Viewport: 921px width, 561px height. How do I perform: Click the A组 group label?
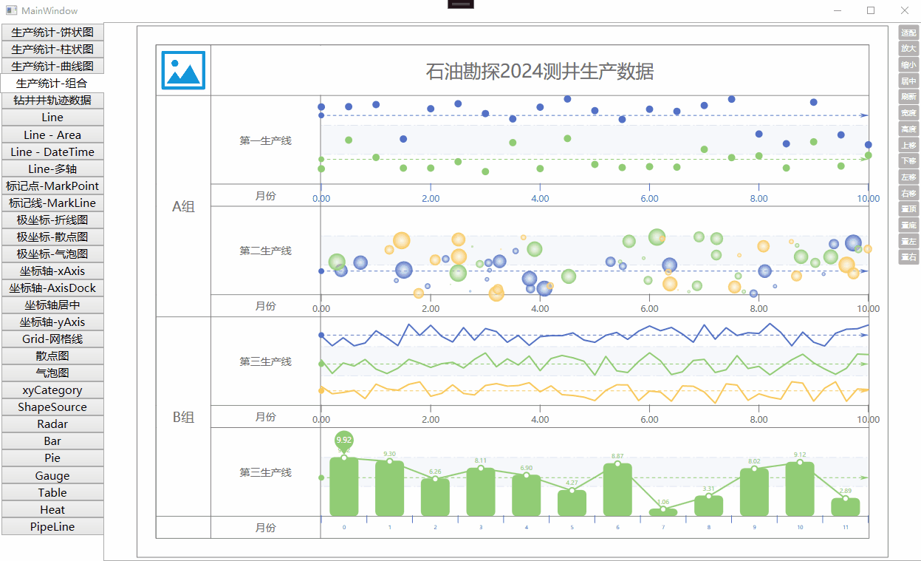[183, 206]
